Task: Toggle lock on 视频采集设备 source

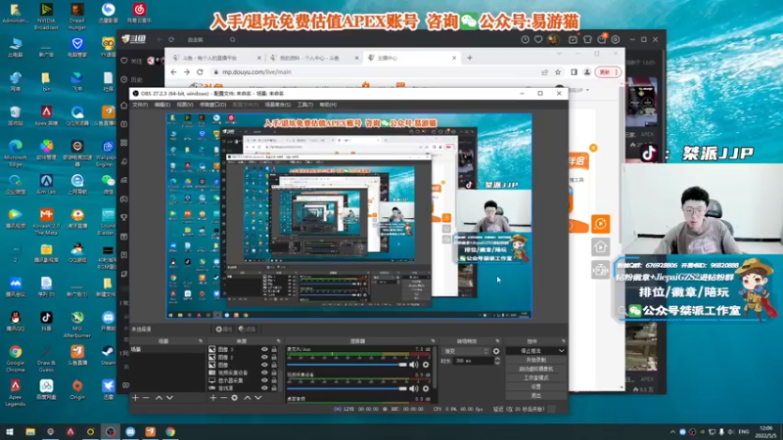Action: tap(274, 373)
